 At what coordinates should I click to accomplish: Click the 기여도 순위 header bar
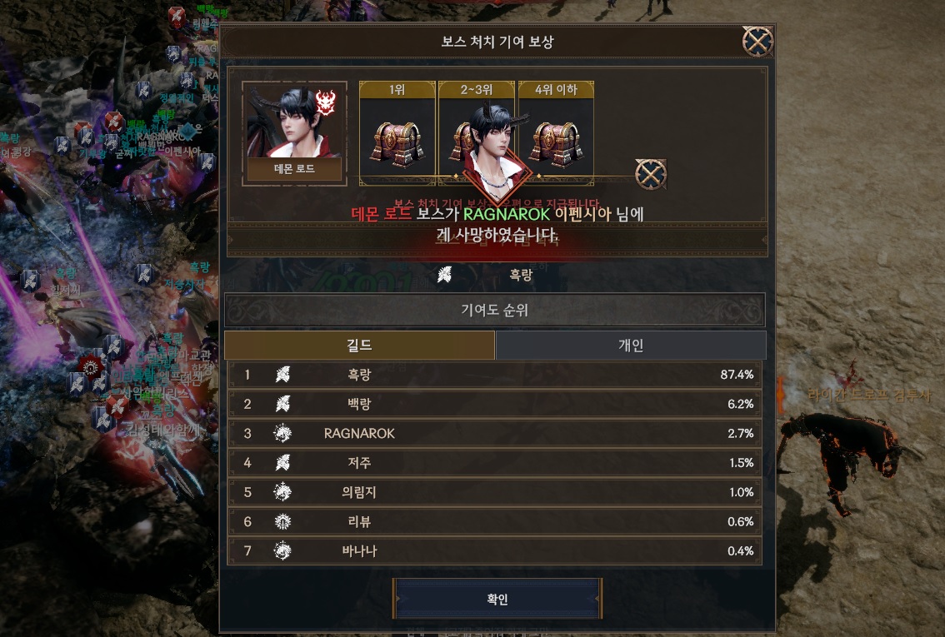coord(494,310)
